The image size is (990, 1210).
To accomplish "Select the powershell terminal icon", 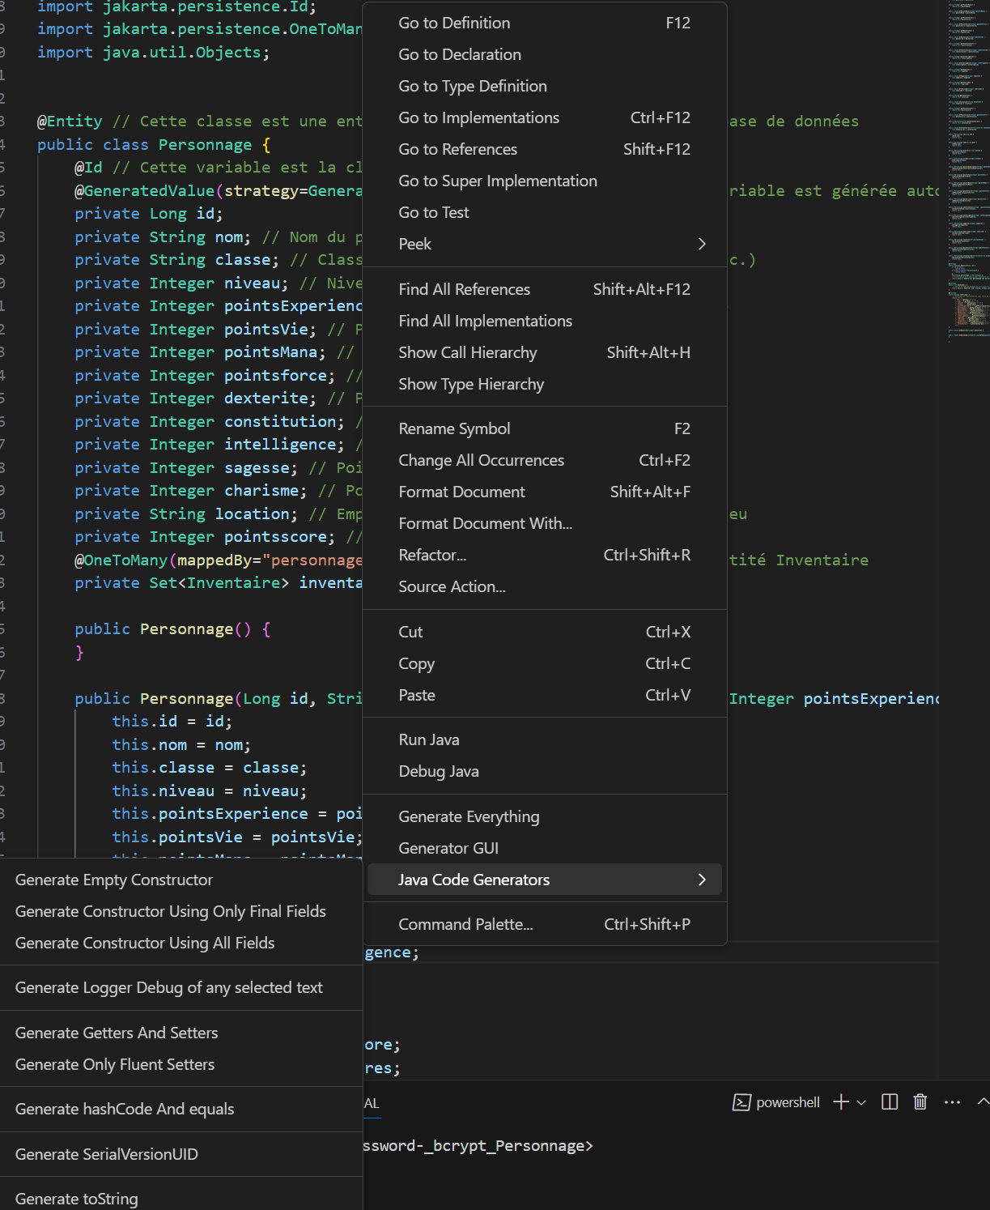I will pyautogui.click(x=741, y=1102).
